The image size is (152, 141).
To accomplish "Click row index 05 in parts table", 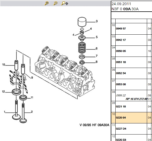I will [113, 59].
